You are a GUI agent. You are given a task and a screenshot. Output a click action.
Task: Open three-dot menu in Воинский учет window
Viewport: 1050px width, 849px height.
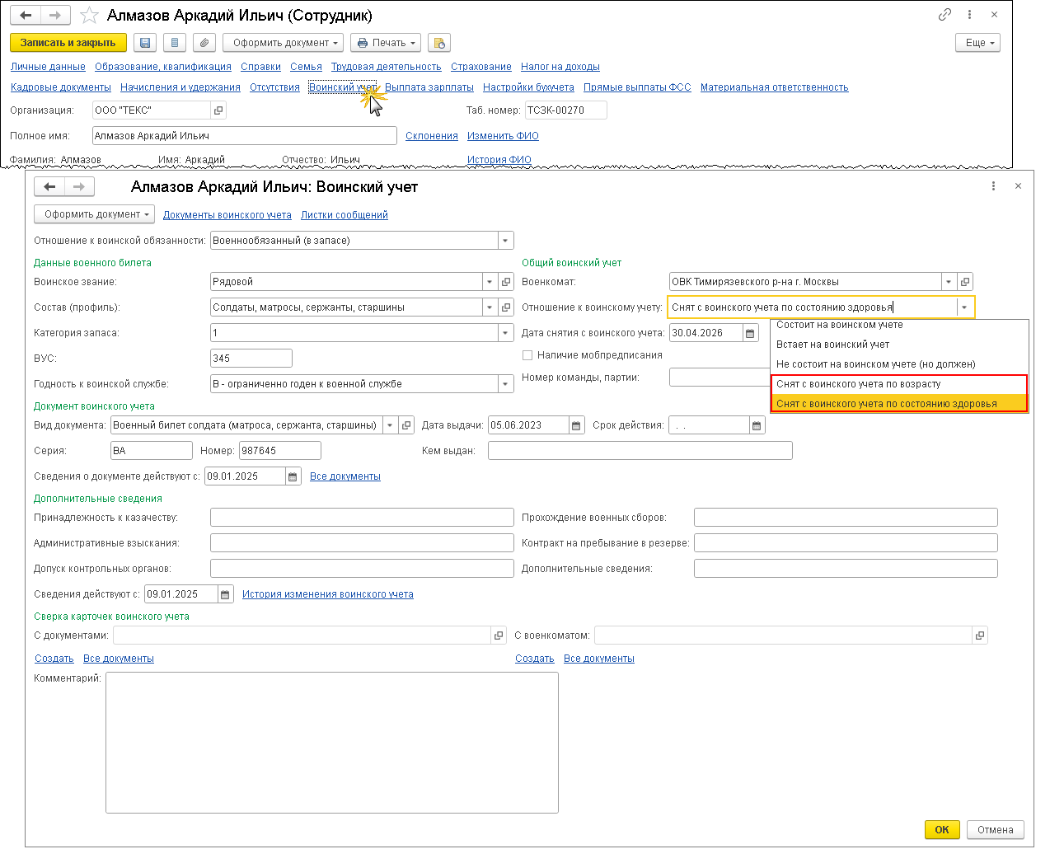click(x=993, y=186)
